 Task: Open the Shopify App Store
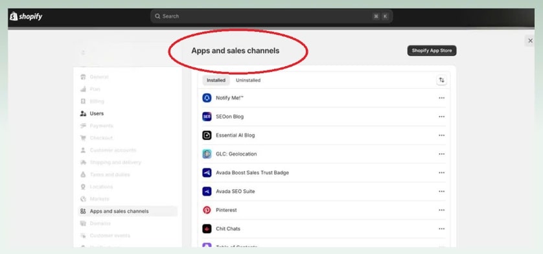(432, 51)
